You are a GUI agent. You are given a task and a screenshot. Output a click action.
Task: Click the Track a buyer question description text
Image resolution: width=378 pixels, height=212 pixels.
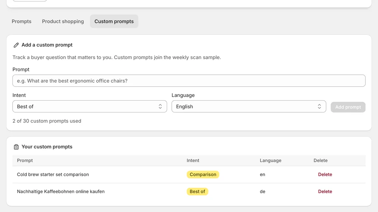117,57
